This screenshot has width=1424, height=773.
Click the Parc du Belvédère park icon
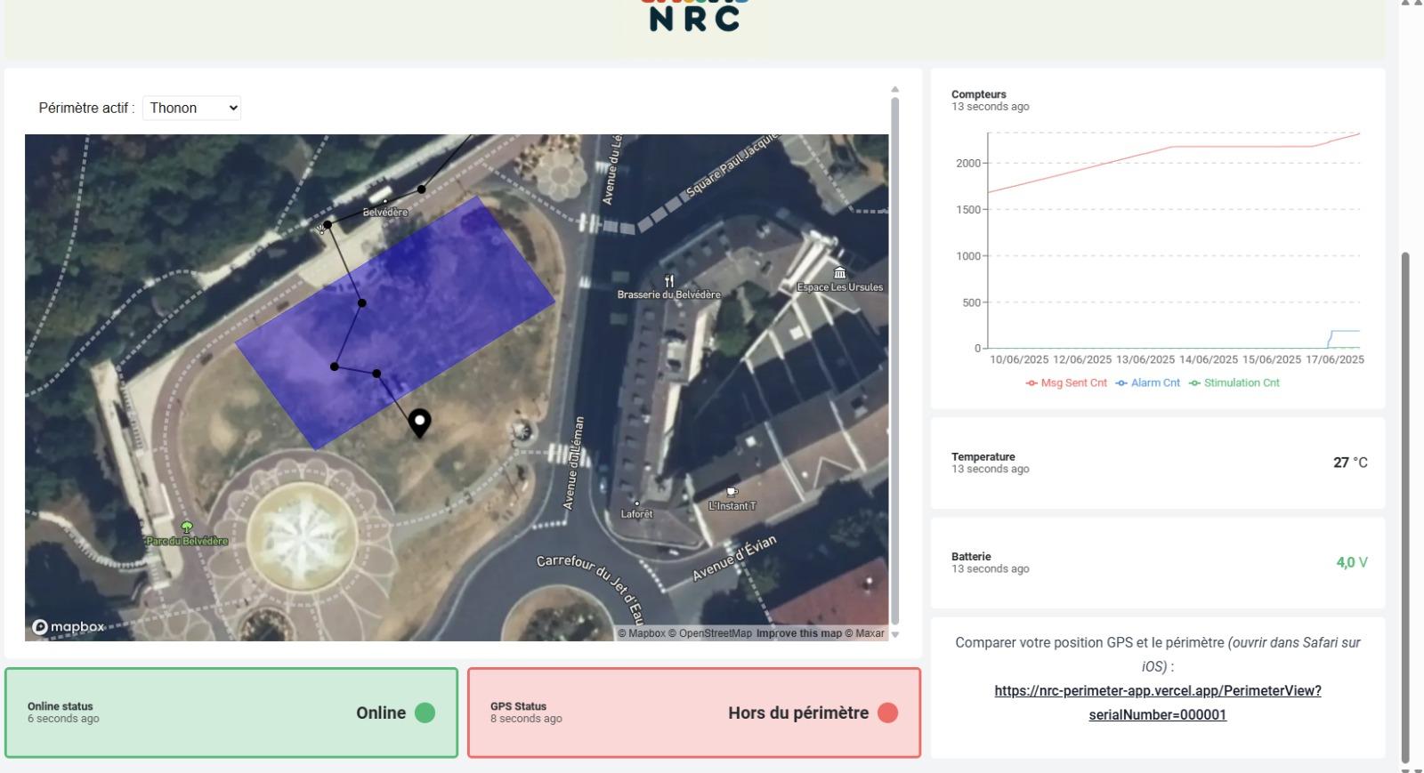(187, 527)
